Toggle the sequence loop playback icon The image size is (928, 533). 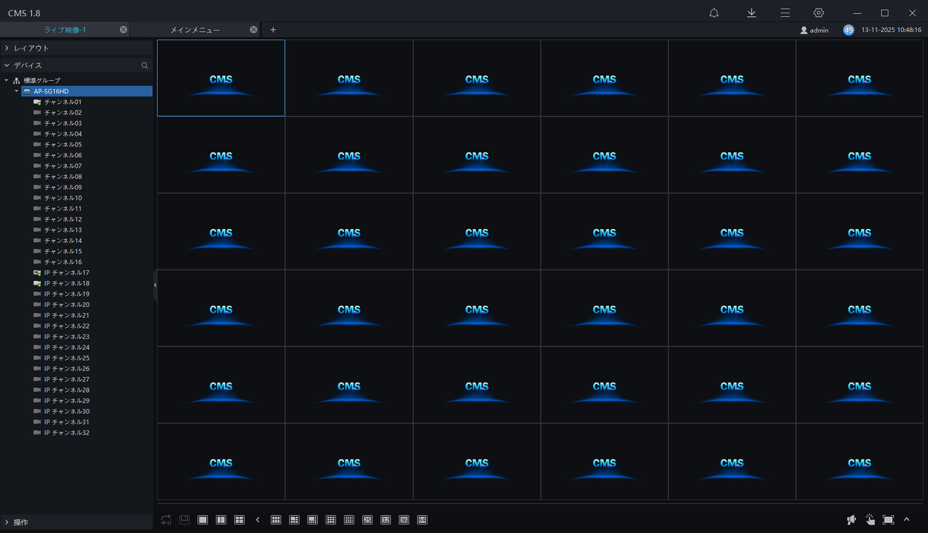166,520
